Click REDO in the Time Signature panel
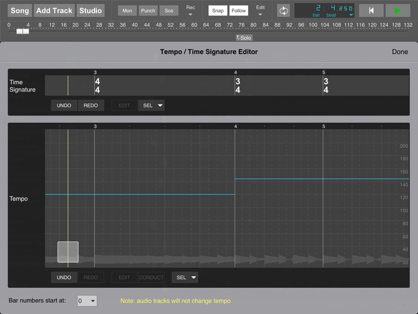 pos(91,105)
